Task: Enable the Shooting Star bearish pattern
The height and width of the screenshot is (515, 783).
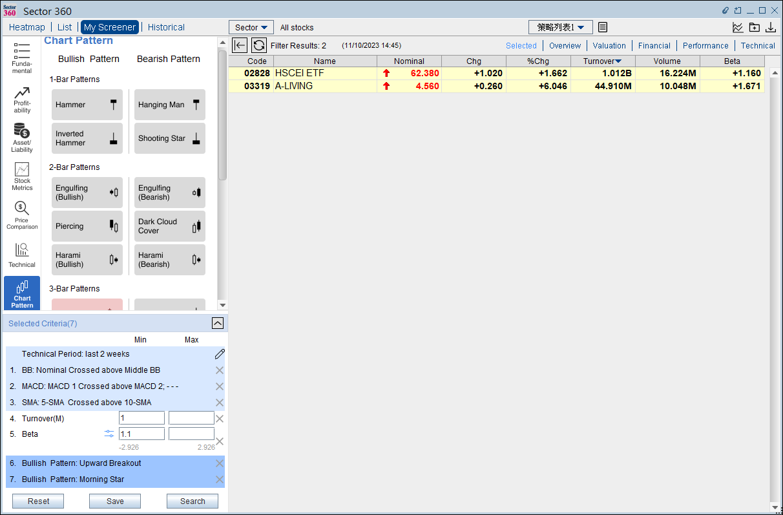Action: click(x=169, y=138)
